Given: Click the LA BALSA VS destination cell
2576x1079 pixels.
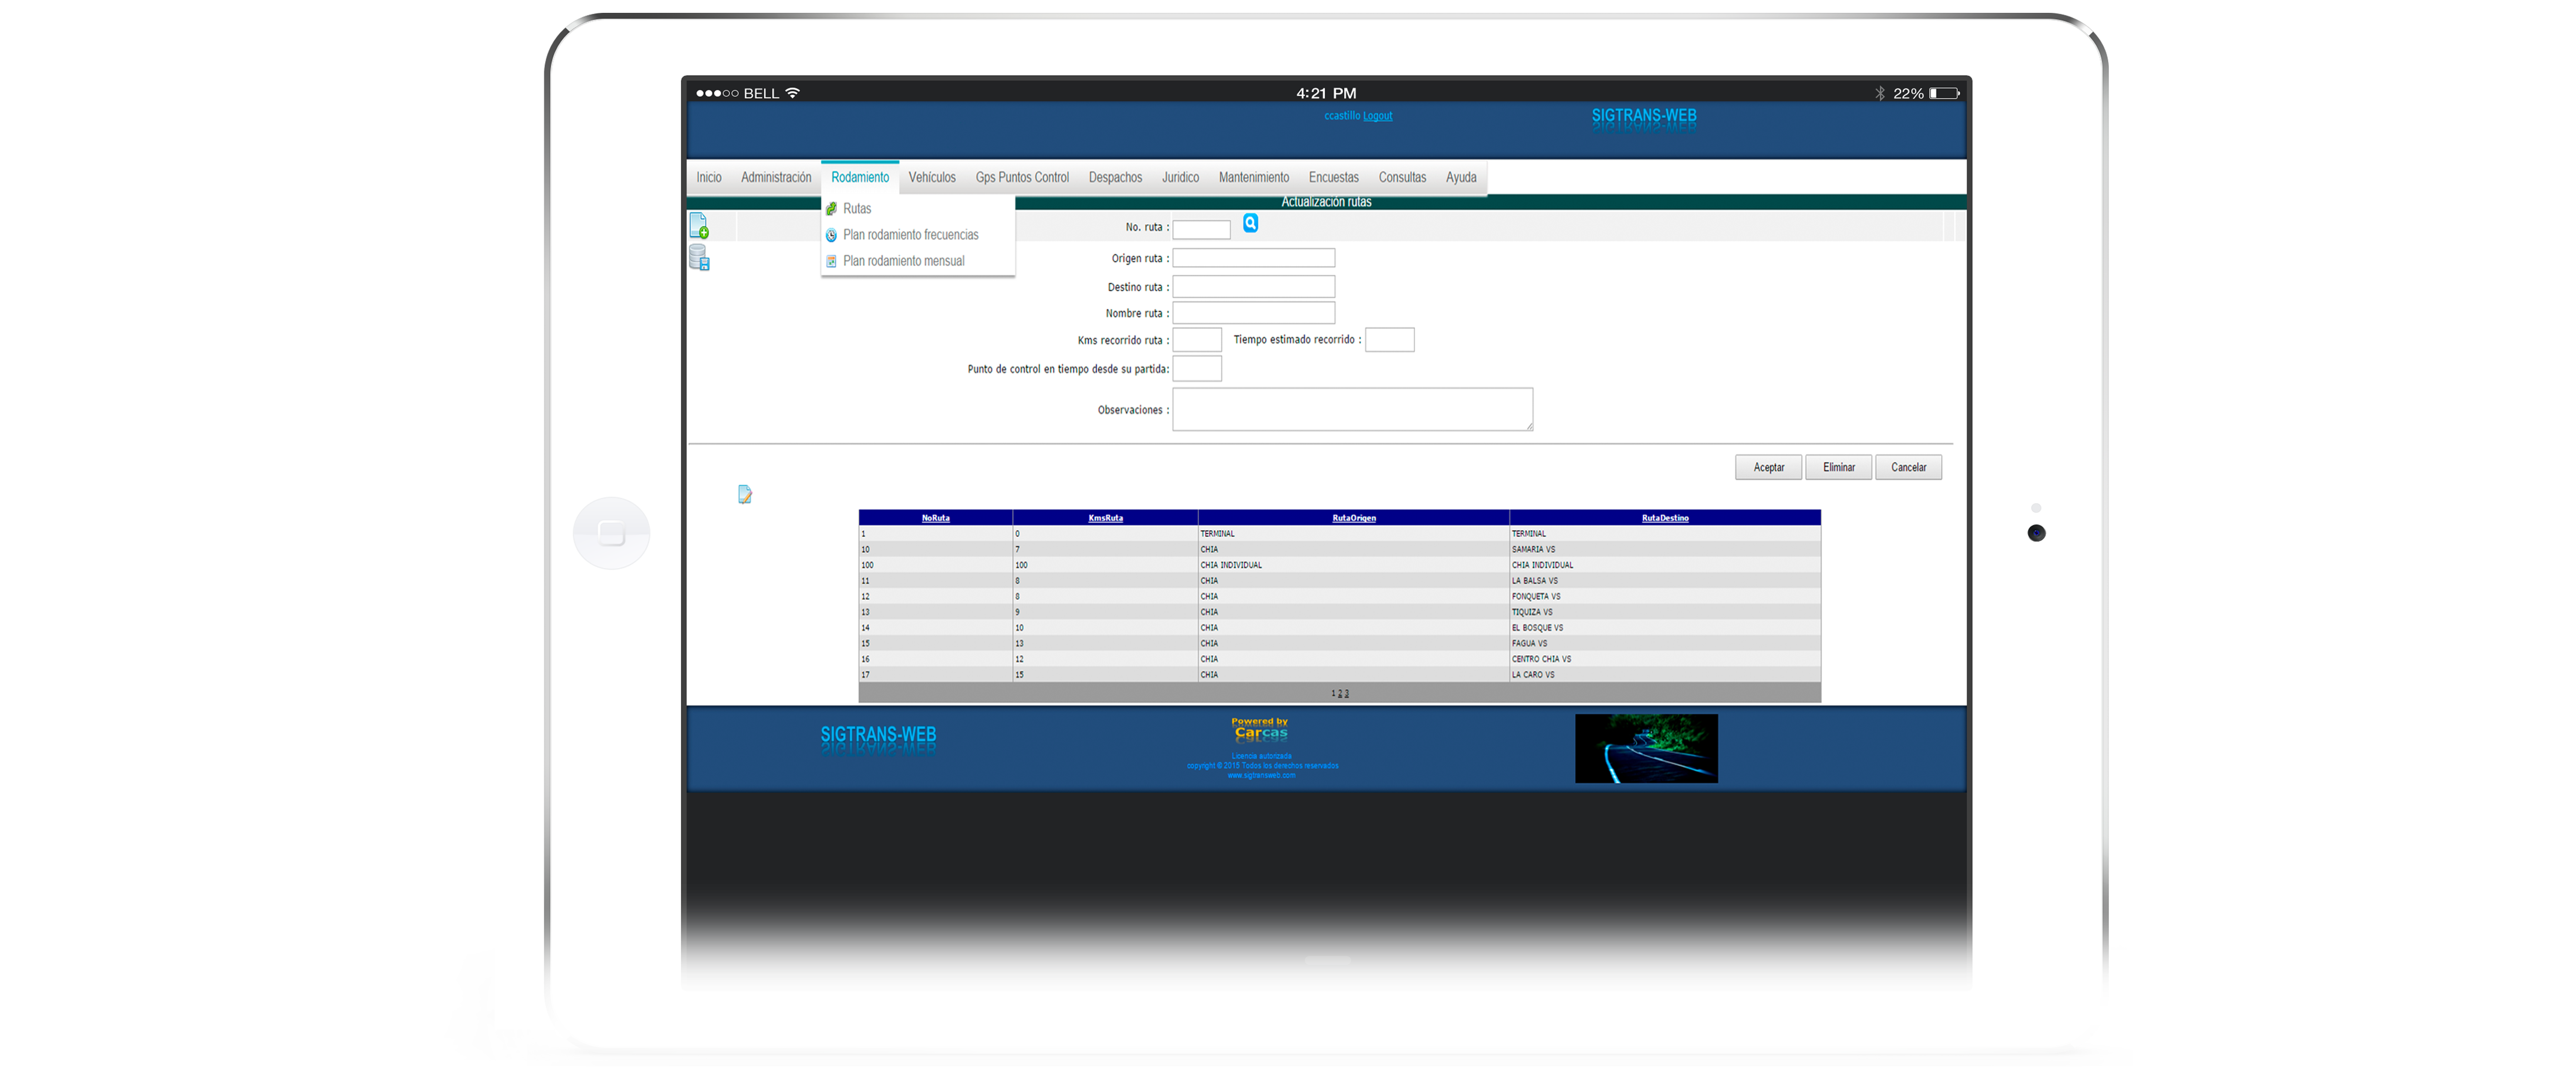Looking at the screenshot, I should (x=1664, y=581).
